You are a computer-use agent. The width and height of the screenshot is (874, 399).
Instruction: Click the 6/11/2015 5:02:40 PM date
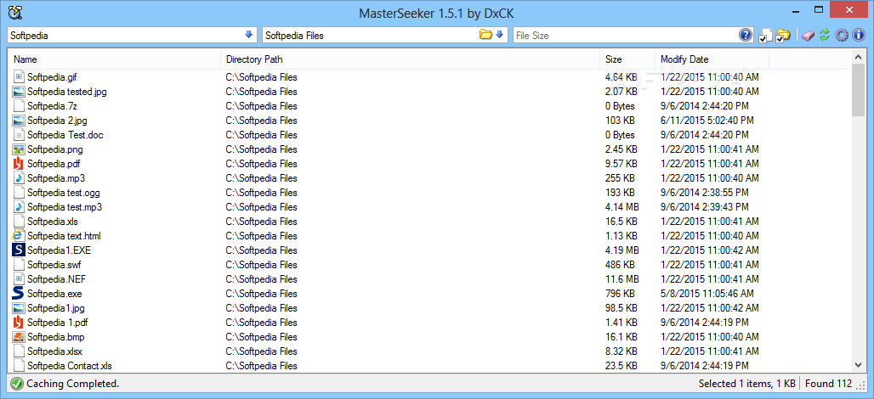tap(707, 121)
